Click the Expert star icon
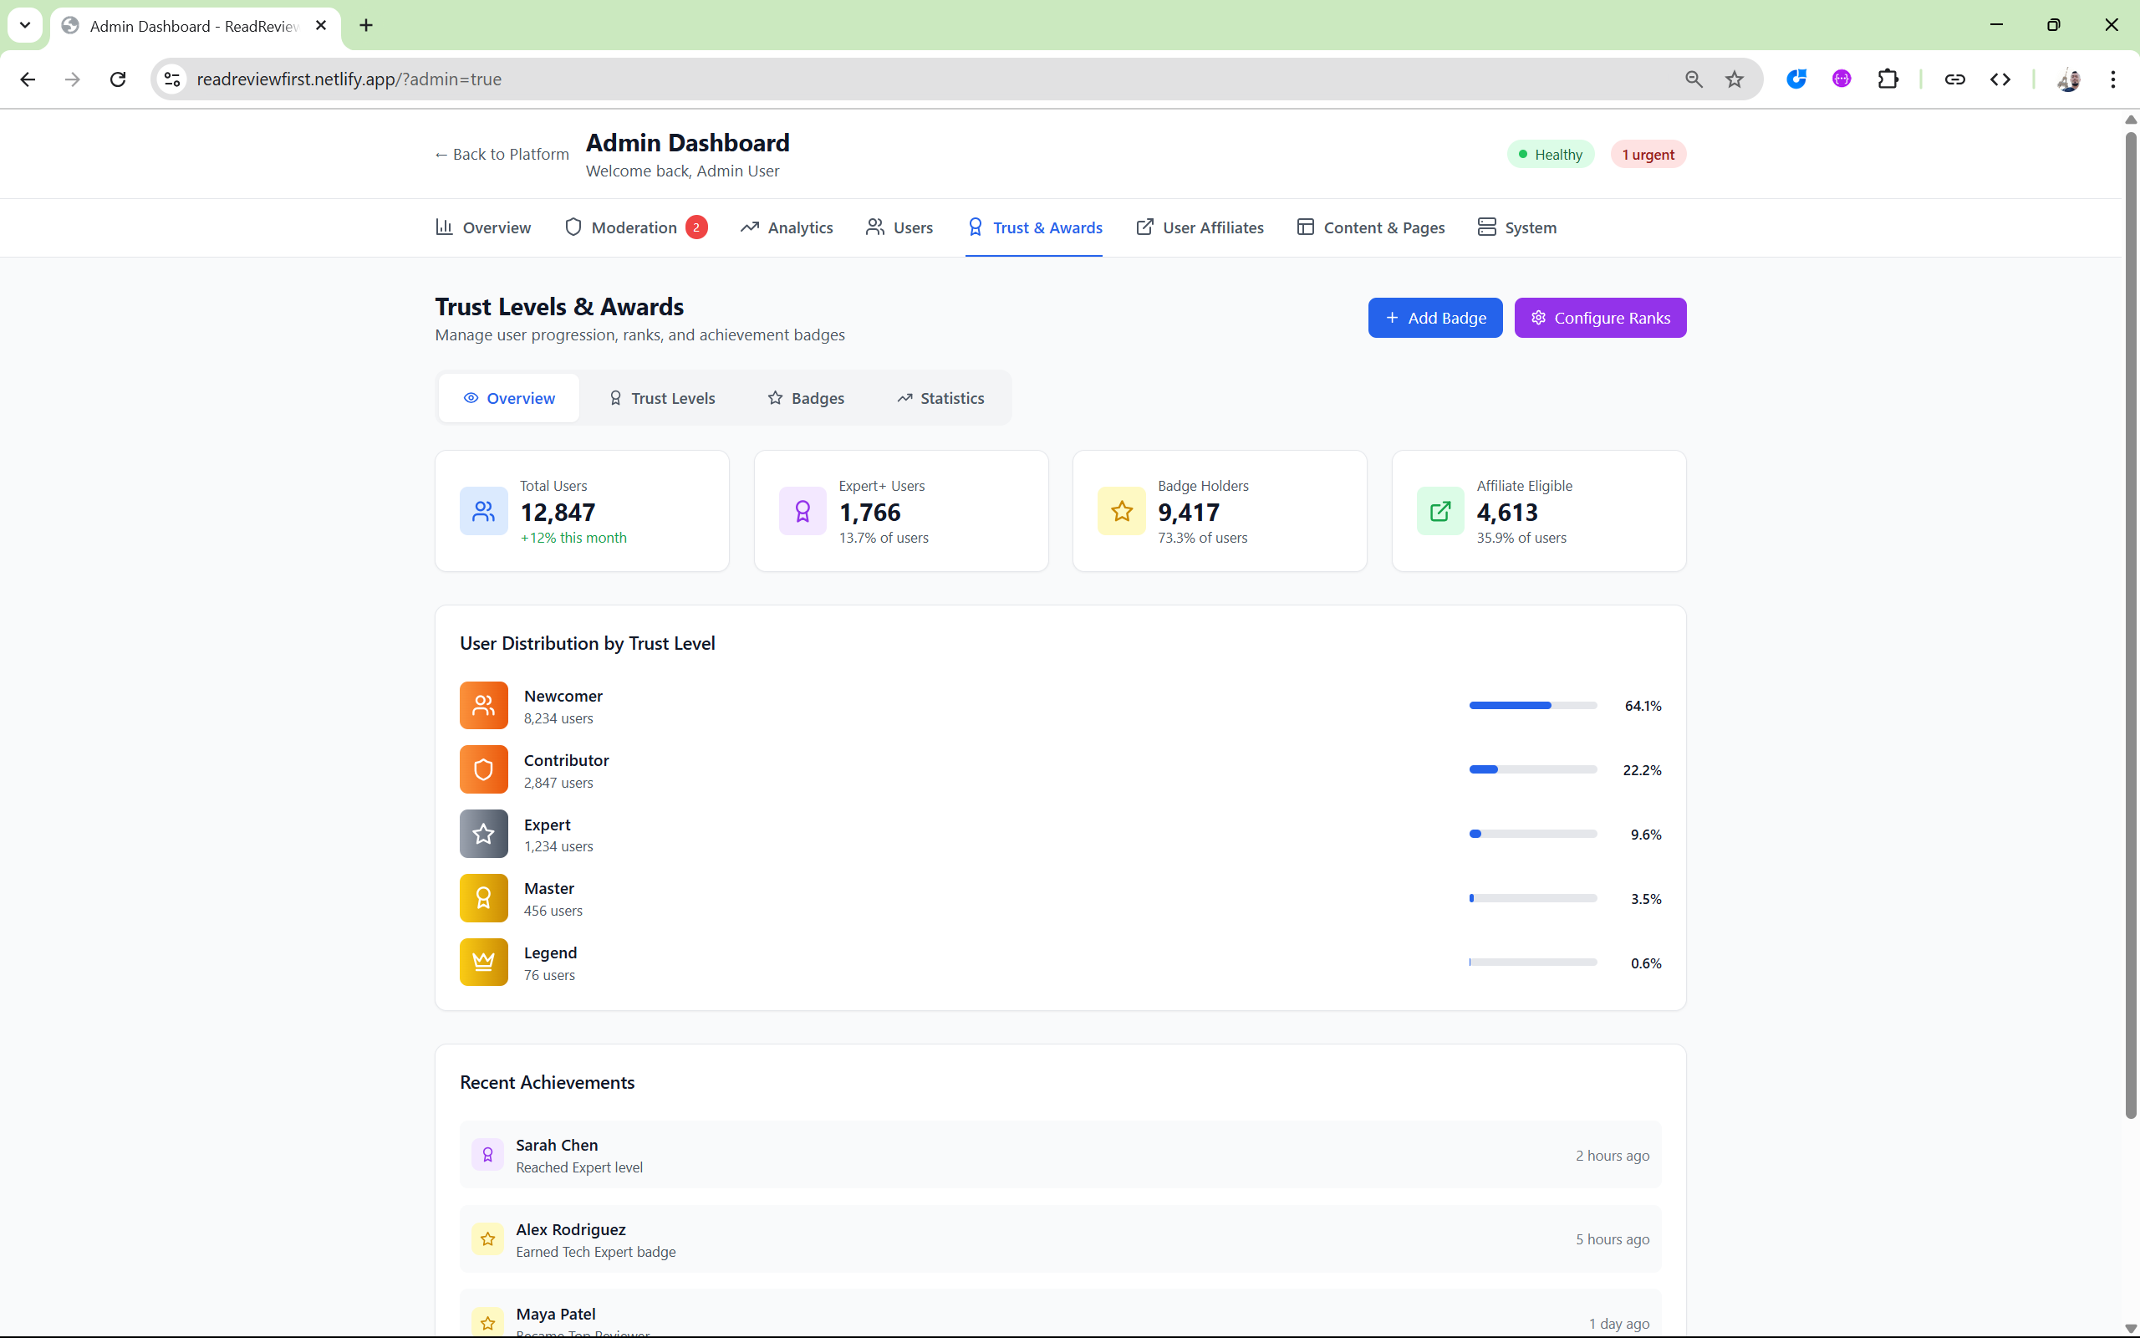The width and height of the screenshot is (2140, 1338). pyautogui.click(x=483, y=834)
